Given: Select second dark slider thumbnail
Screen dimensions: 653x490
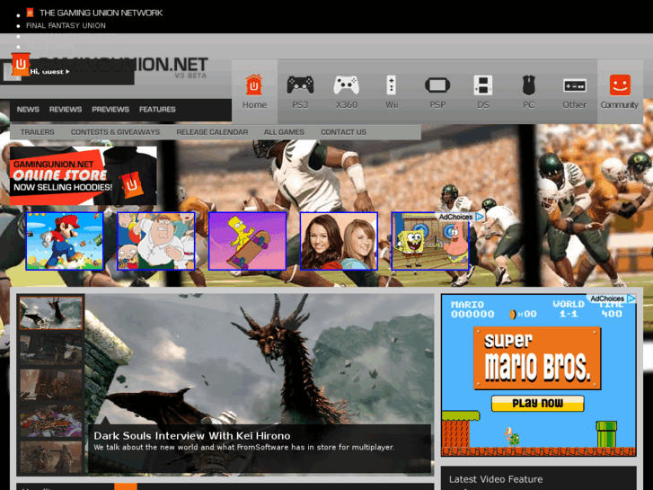Looking at the screenshot, I should point(51,349).
